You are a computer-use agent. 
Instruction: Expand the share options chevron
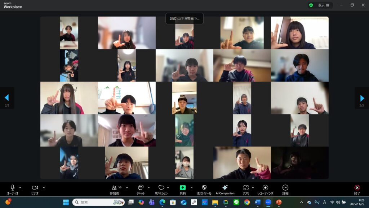click(191, 187)
